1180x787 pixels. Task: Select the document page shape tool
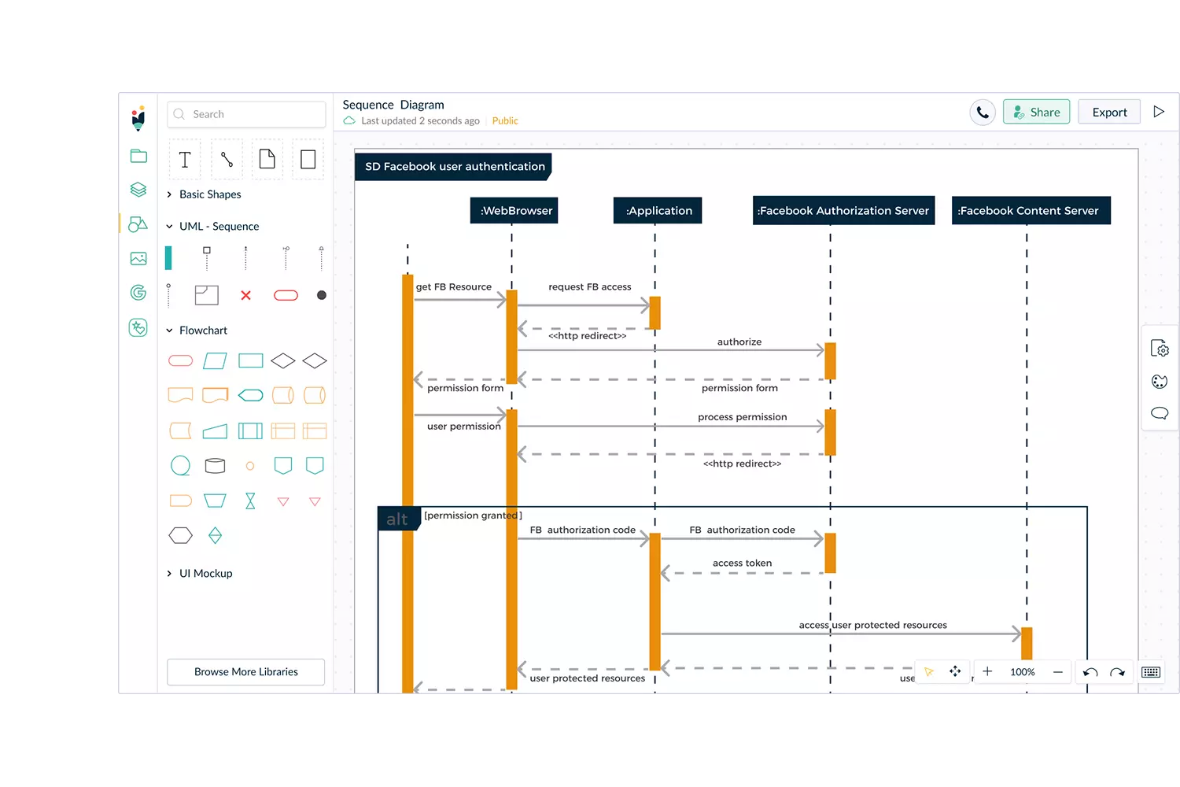[x=267, y=160]
